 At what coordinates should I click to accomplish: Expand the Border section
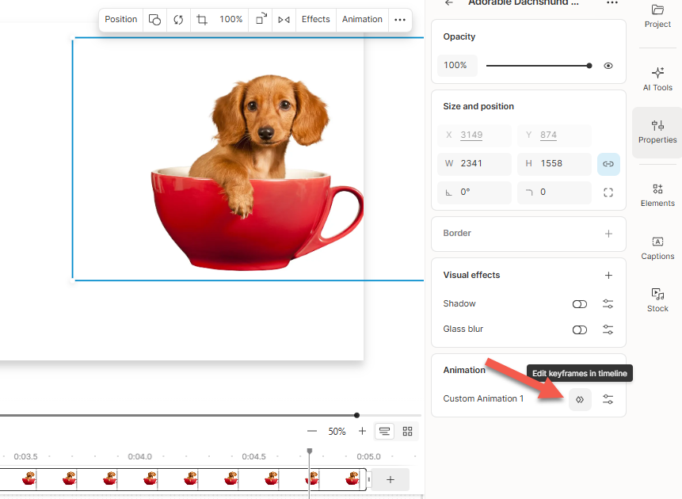pos(608,233)
